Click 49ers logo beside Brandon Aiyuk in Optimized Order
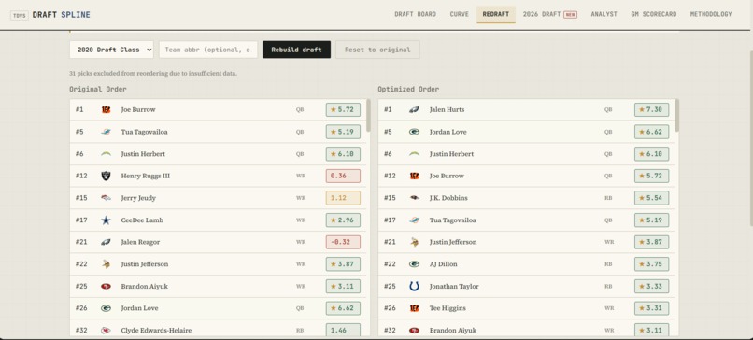The width and height of the screenshot is (753, 340). click(414, 331)
